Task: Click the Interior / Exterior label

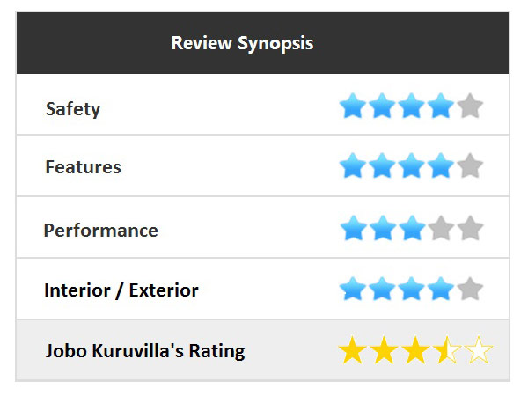Action: [121, 290]
